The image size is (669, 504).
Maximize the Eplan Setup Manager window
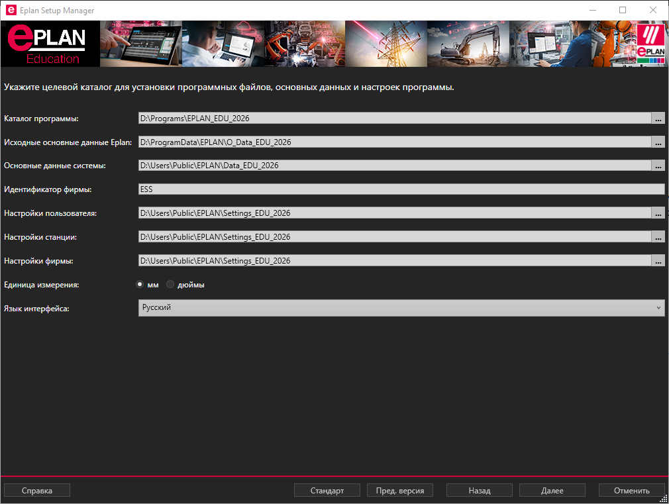(x=623, y=10)
